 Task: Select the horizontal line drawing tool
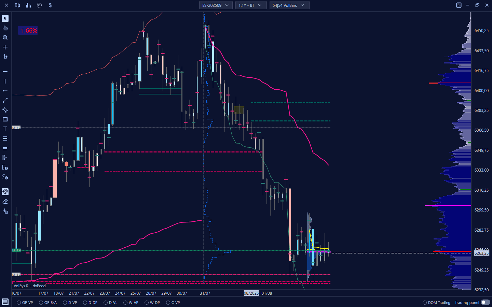coord(5,72)
